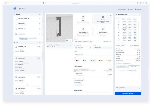Duplicate the third cart item

tap(38, 77)
